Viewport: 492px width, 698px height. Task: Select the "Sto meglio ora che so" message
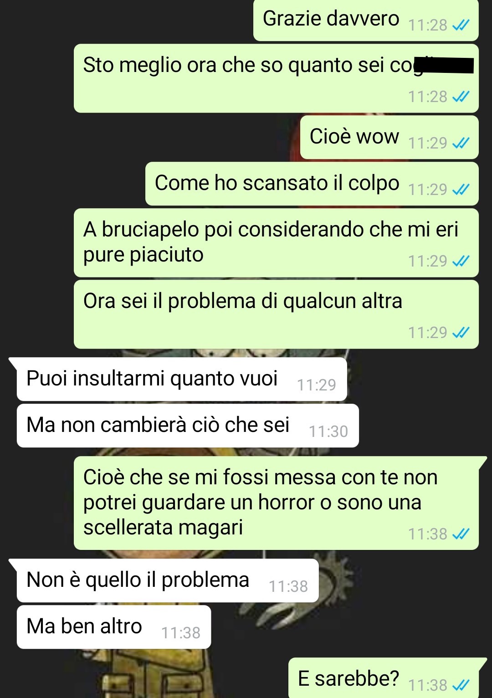tap(276, 78)
